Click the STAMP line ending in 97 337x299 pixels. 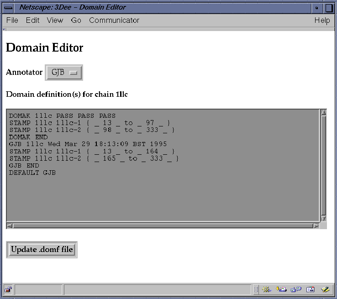coord(90,123)
